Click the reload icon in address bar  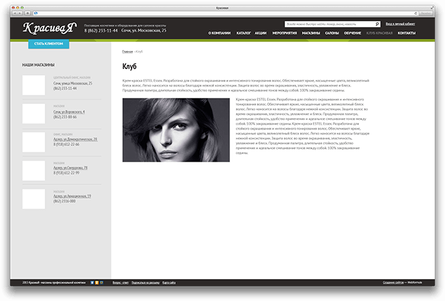416,13
